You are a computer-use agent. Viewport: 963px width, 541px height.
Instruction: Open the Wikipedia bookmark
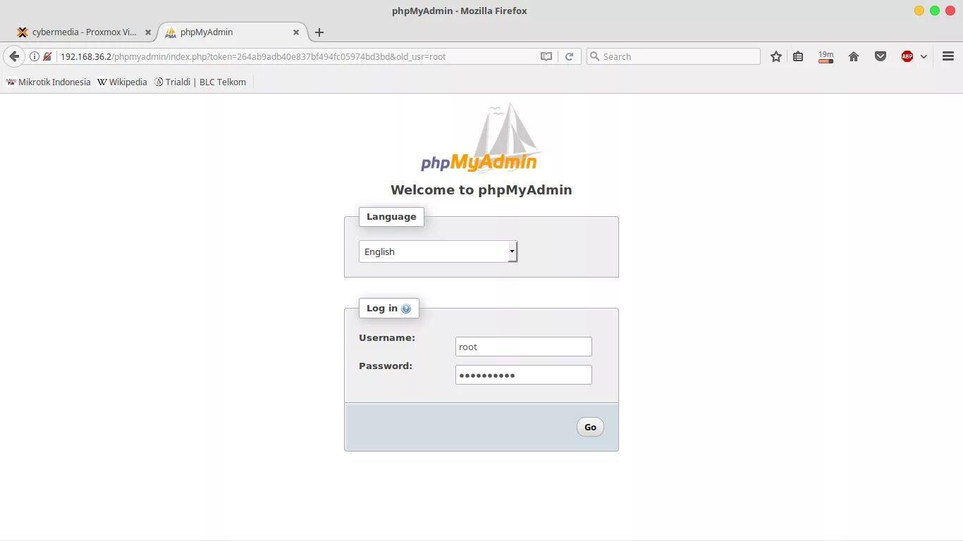(x=122, y=82)
